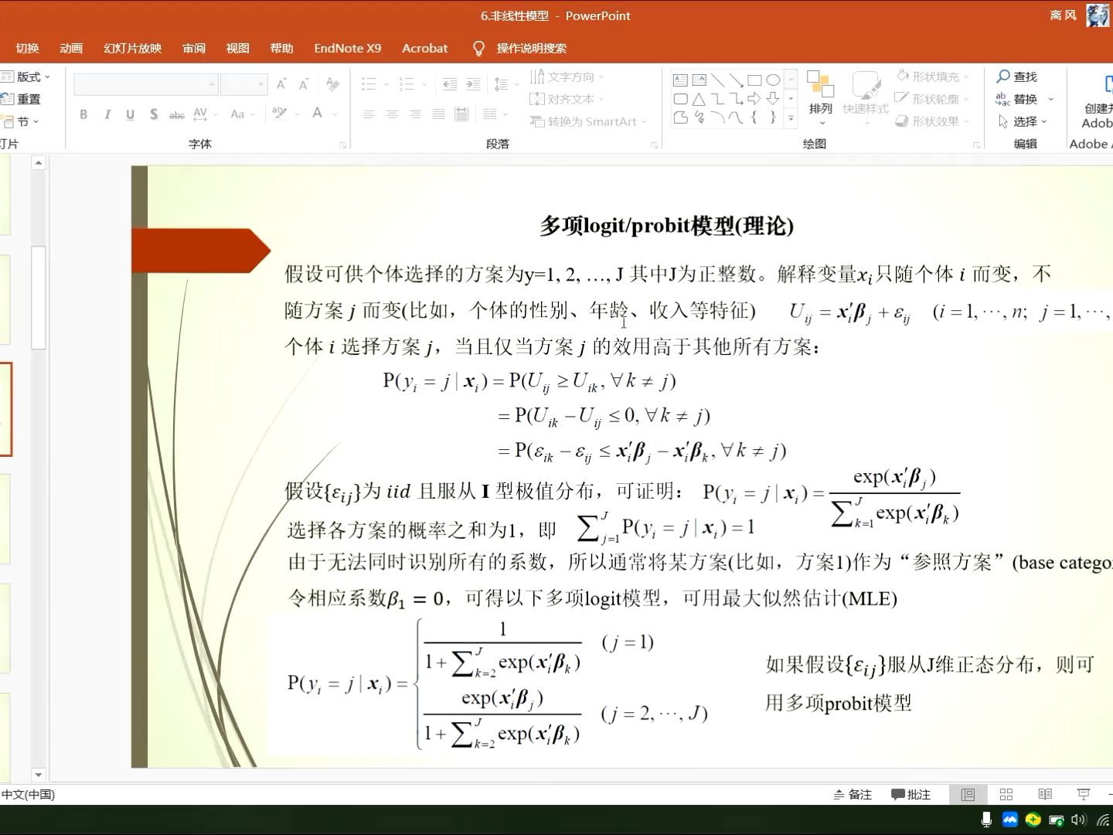Click the 操作说明搜索 search box
This screenshot has width=1113, height=835.
pos(531,48)
